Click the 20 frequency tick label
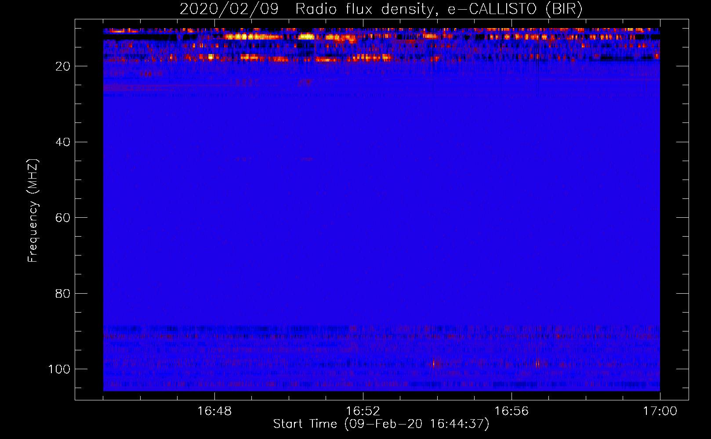 click(62, 66)
